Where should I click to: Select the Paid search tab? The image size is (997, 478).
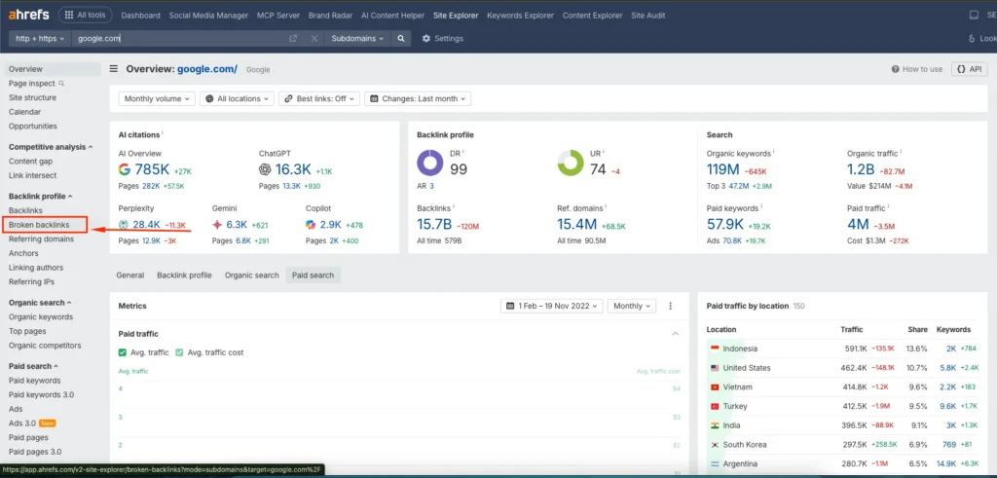[313, 276]
